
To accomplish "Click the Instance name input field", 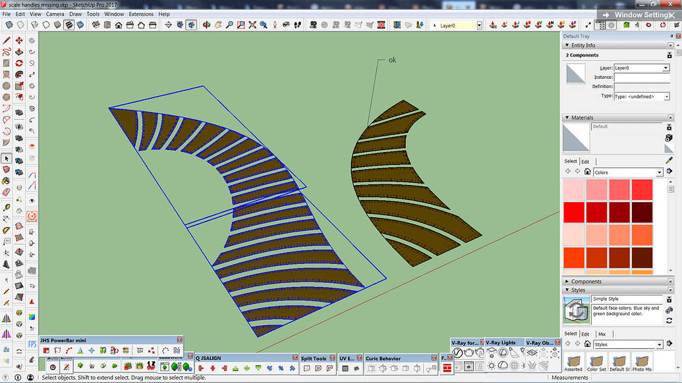I will click(x=641, y=77).
